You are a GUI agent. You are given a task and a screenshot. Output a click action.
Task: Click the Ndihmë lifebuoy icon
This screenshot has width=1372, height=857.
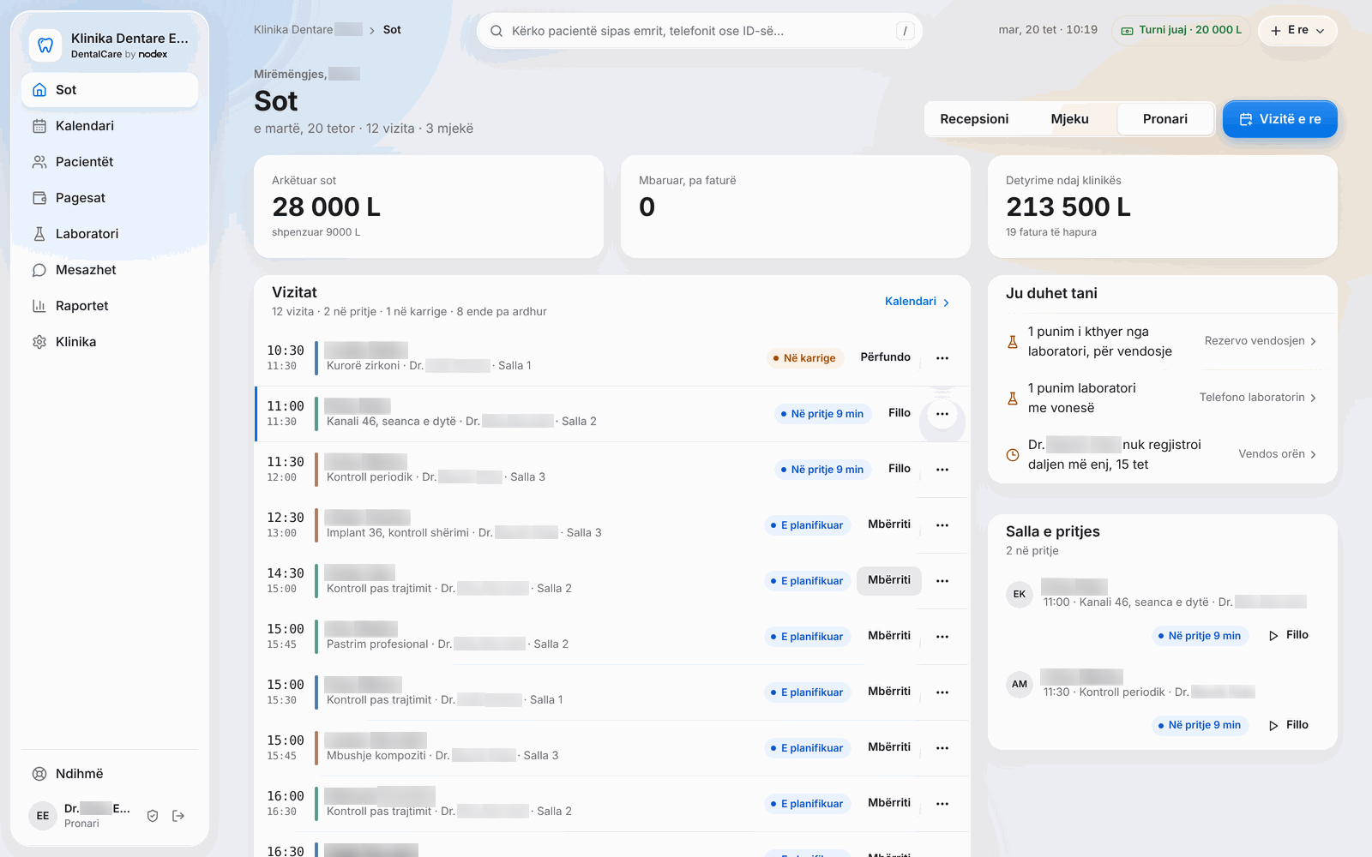pyautogui.click(x=39, y=774)
